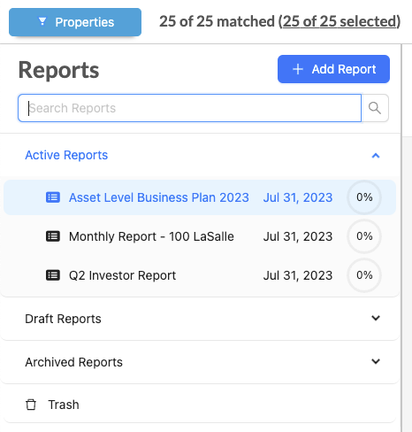The width and height of the screenshot is (412, 432).
Task: Click the Monthly Report list icon
Action: 53,236
